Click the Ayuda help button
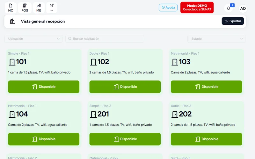 pyautogui.click(x=168, y=8)
